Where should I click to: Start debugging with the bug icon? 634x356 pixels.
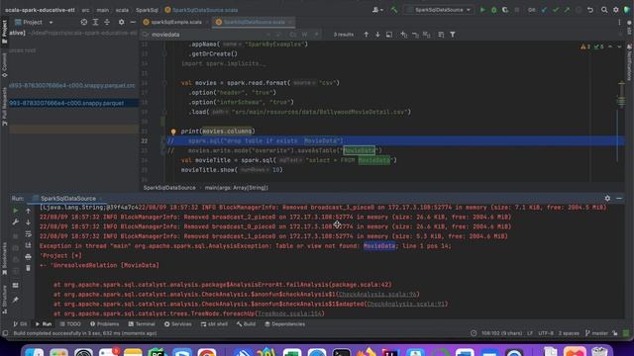[493, 10]
